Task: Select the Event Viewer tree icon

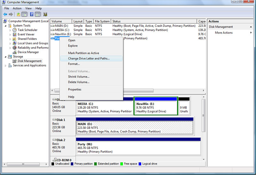Action: (15, 34)
